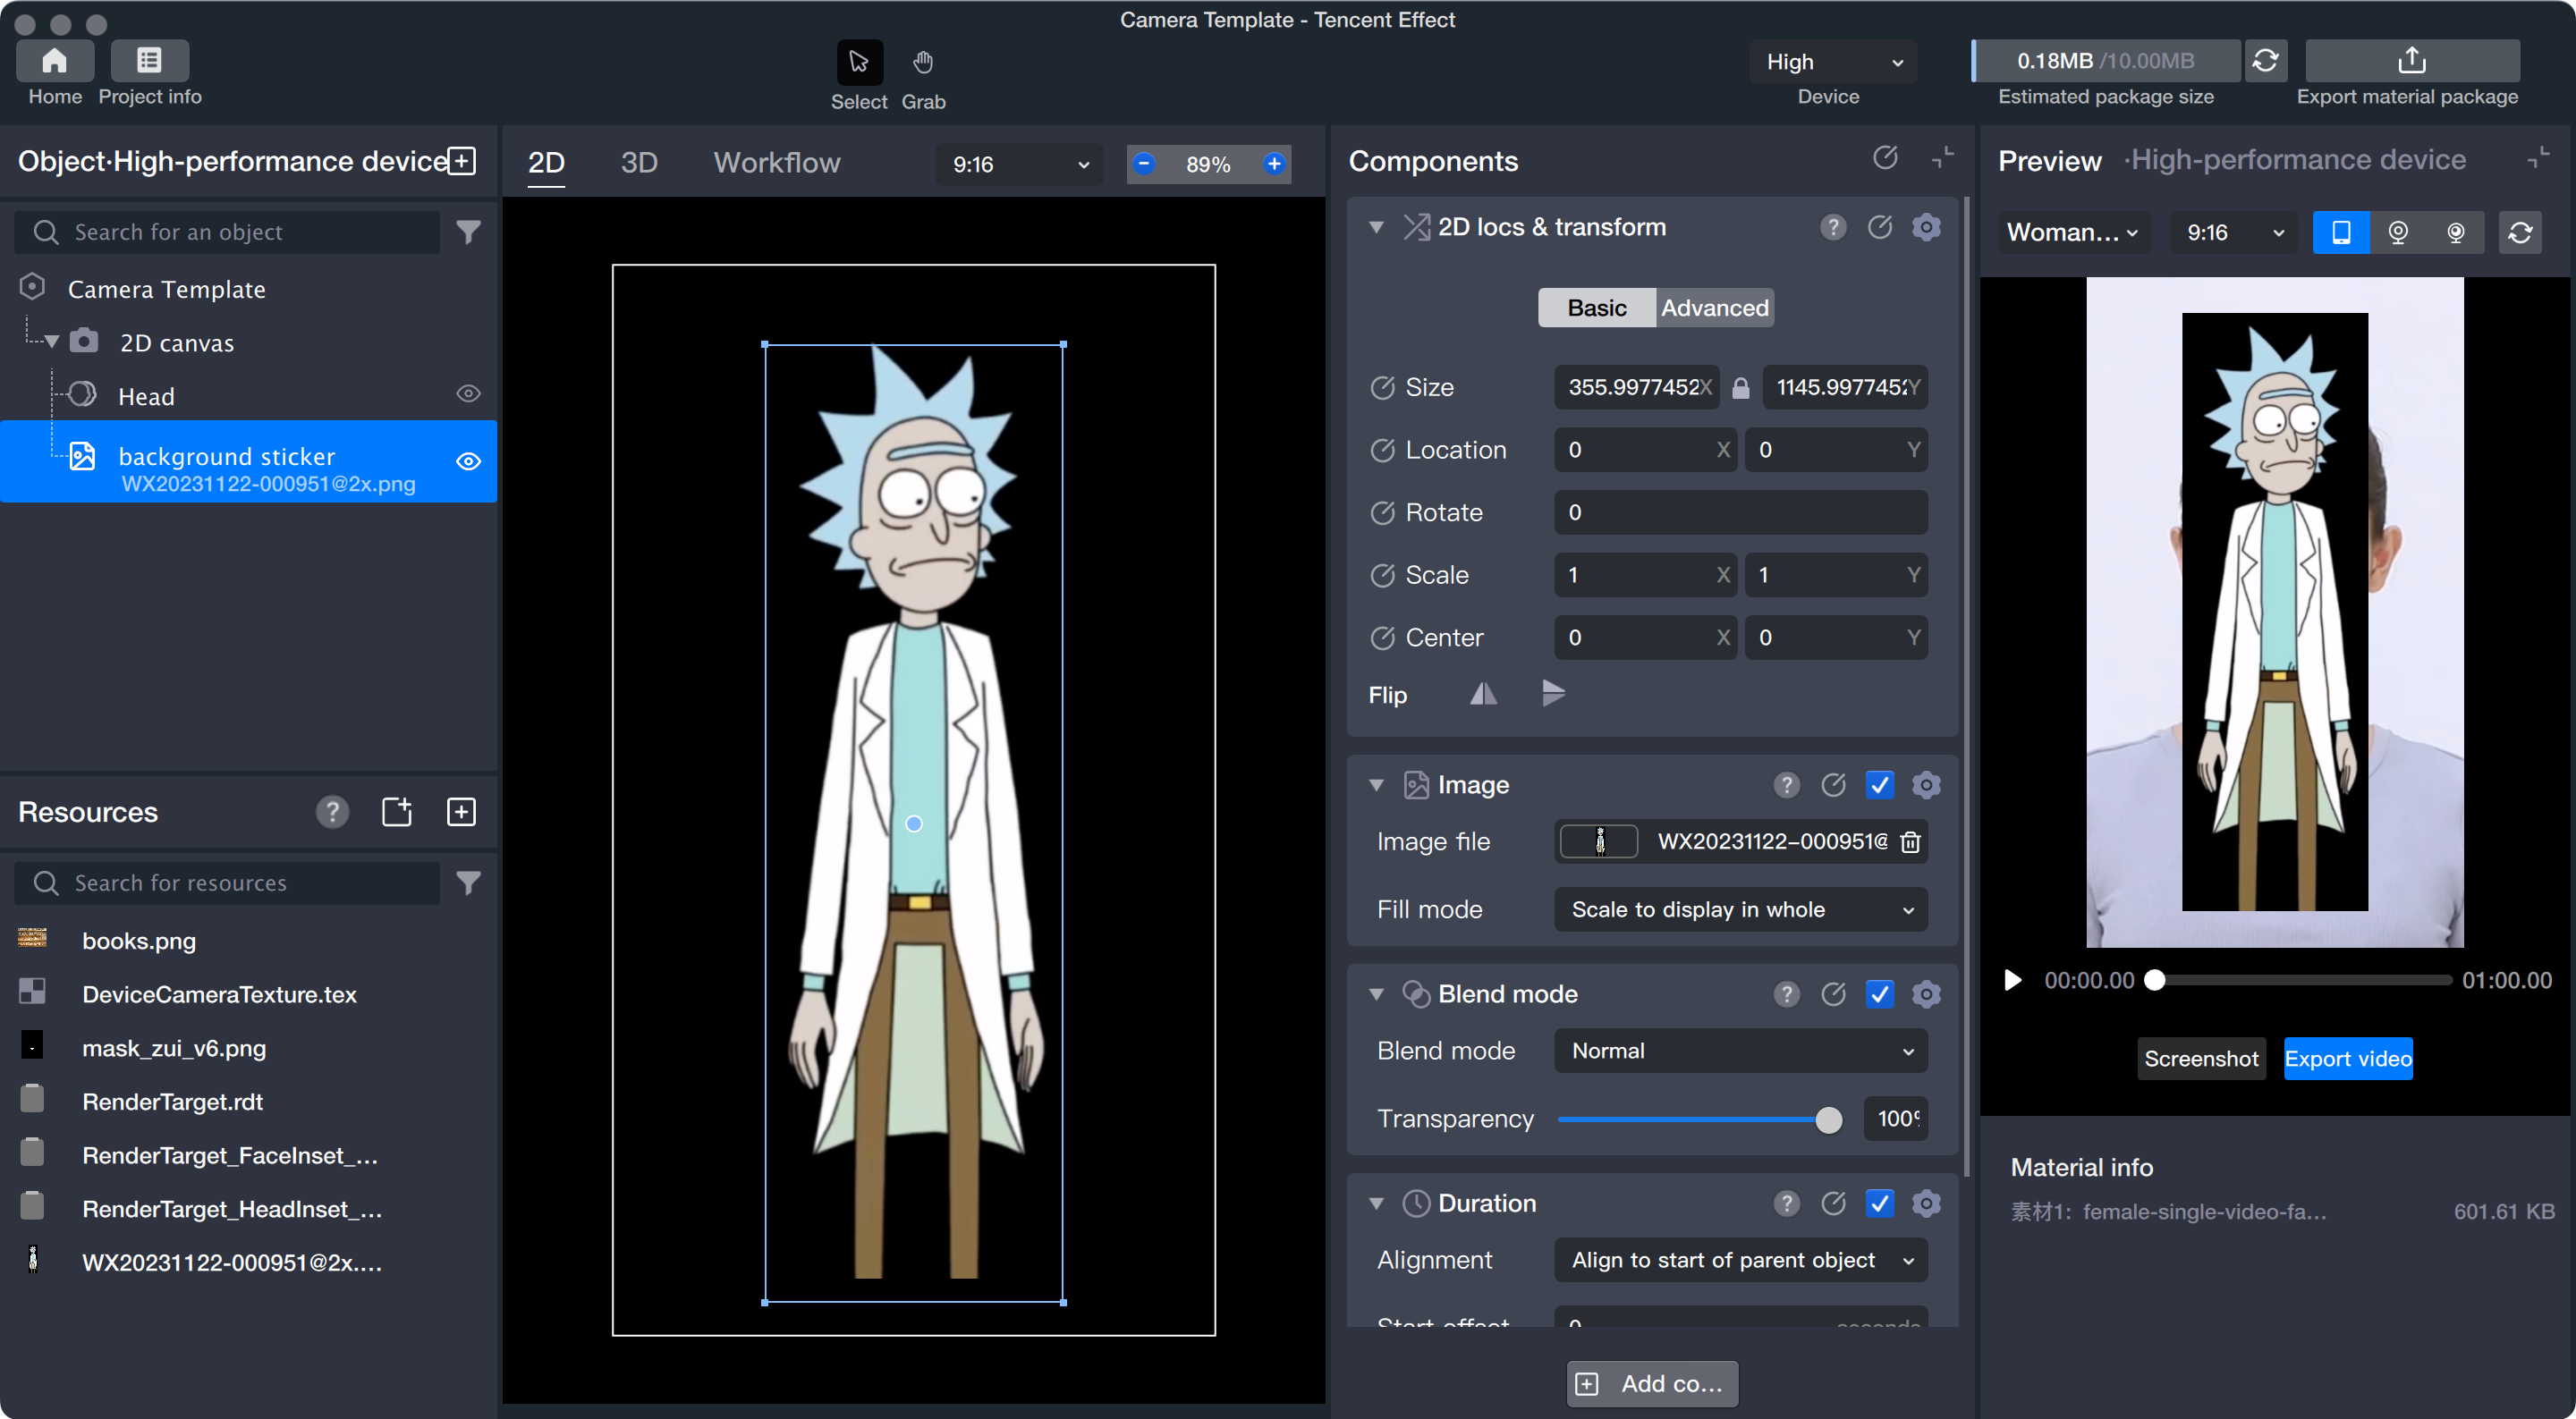Open settings gear for the Blend mode component
This screenshot has height=1419, width=2576.
[1926, 994]
